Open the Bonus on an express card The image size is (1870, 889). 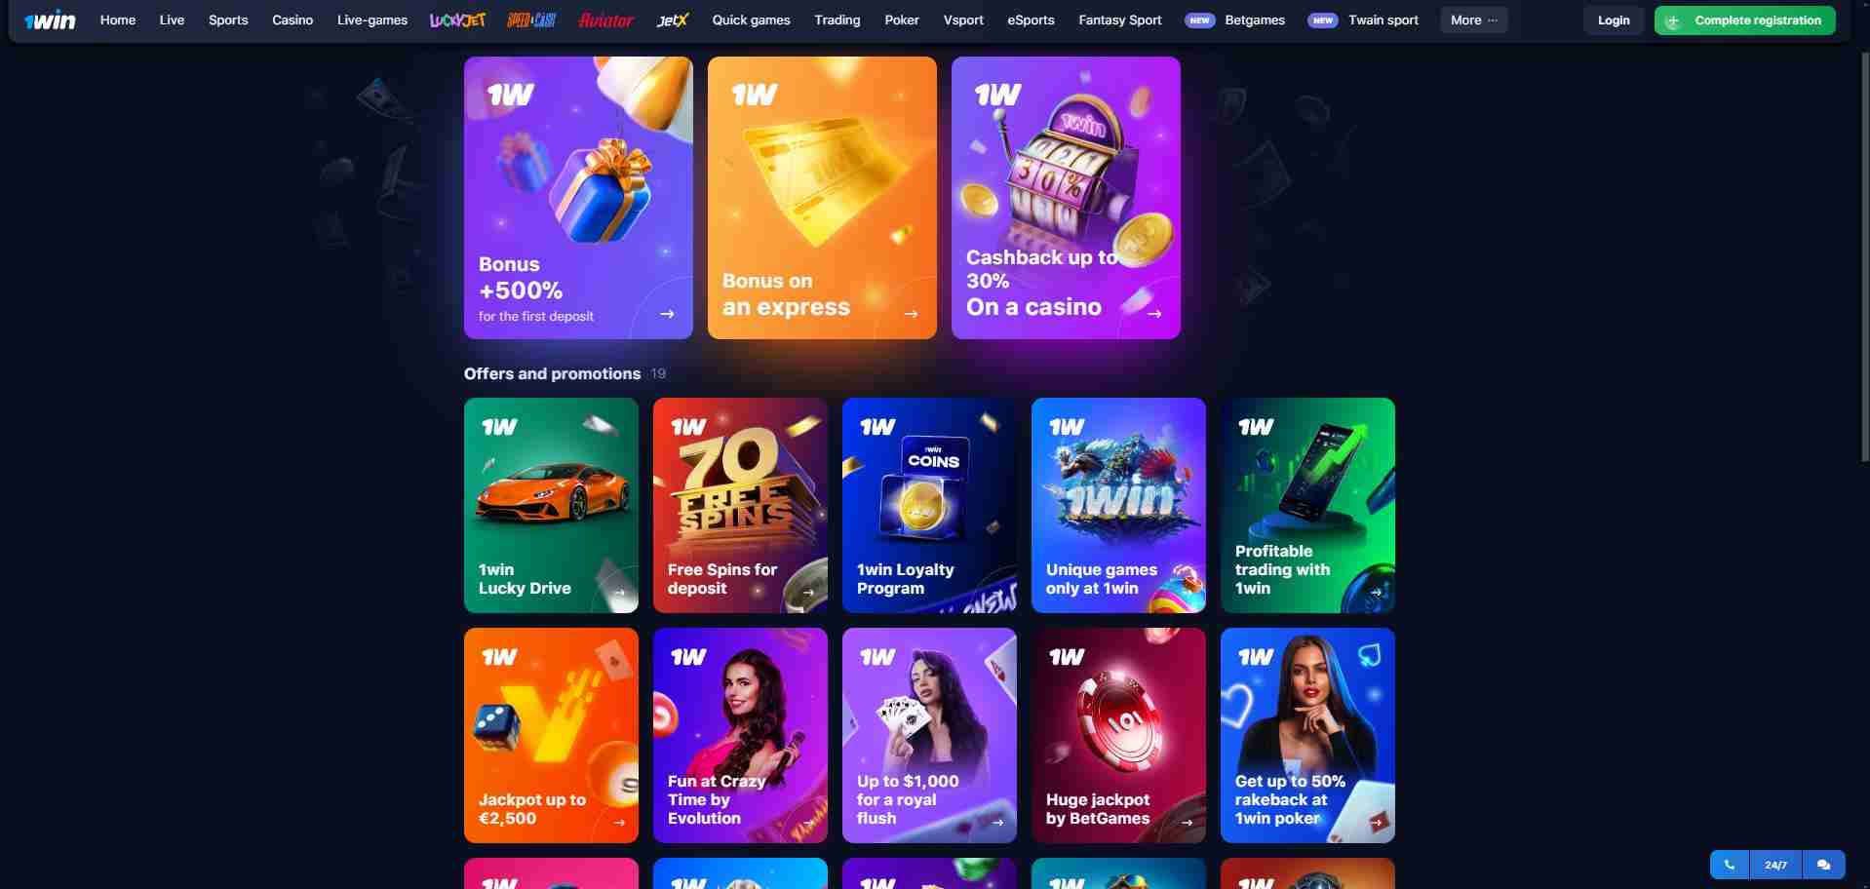(x=822, y=198)
